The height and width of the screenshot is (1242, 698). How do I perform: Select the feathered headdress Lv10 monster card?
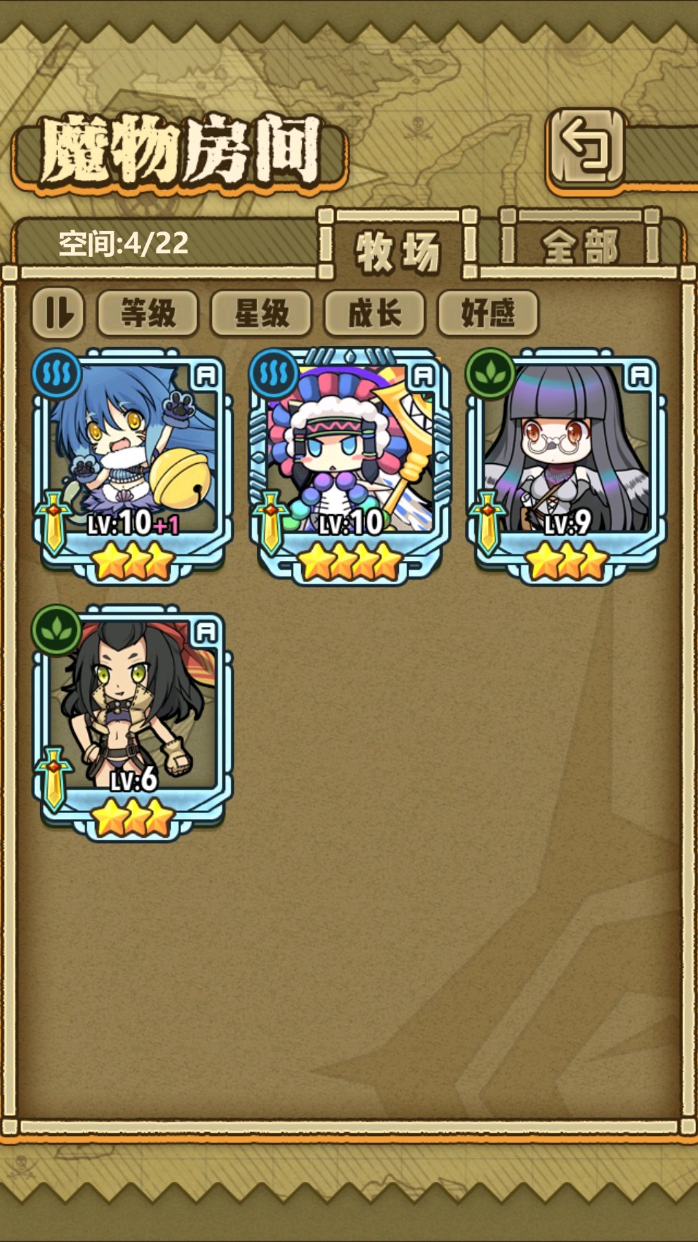[350, 466]
